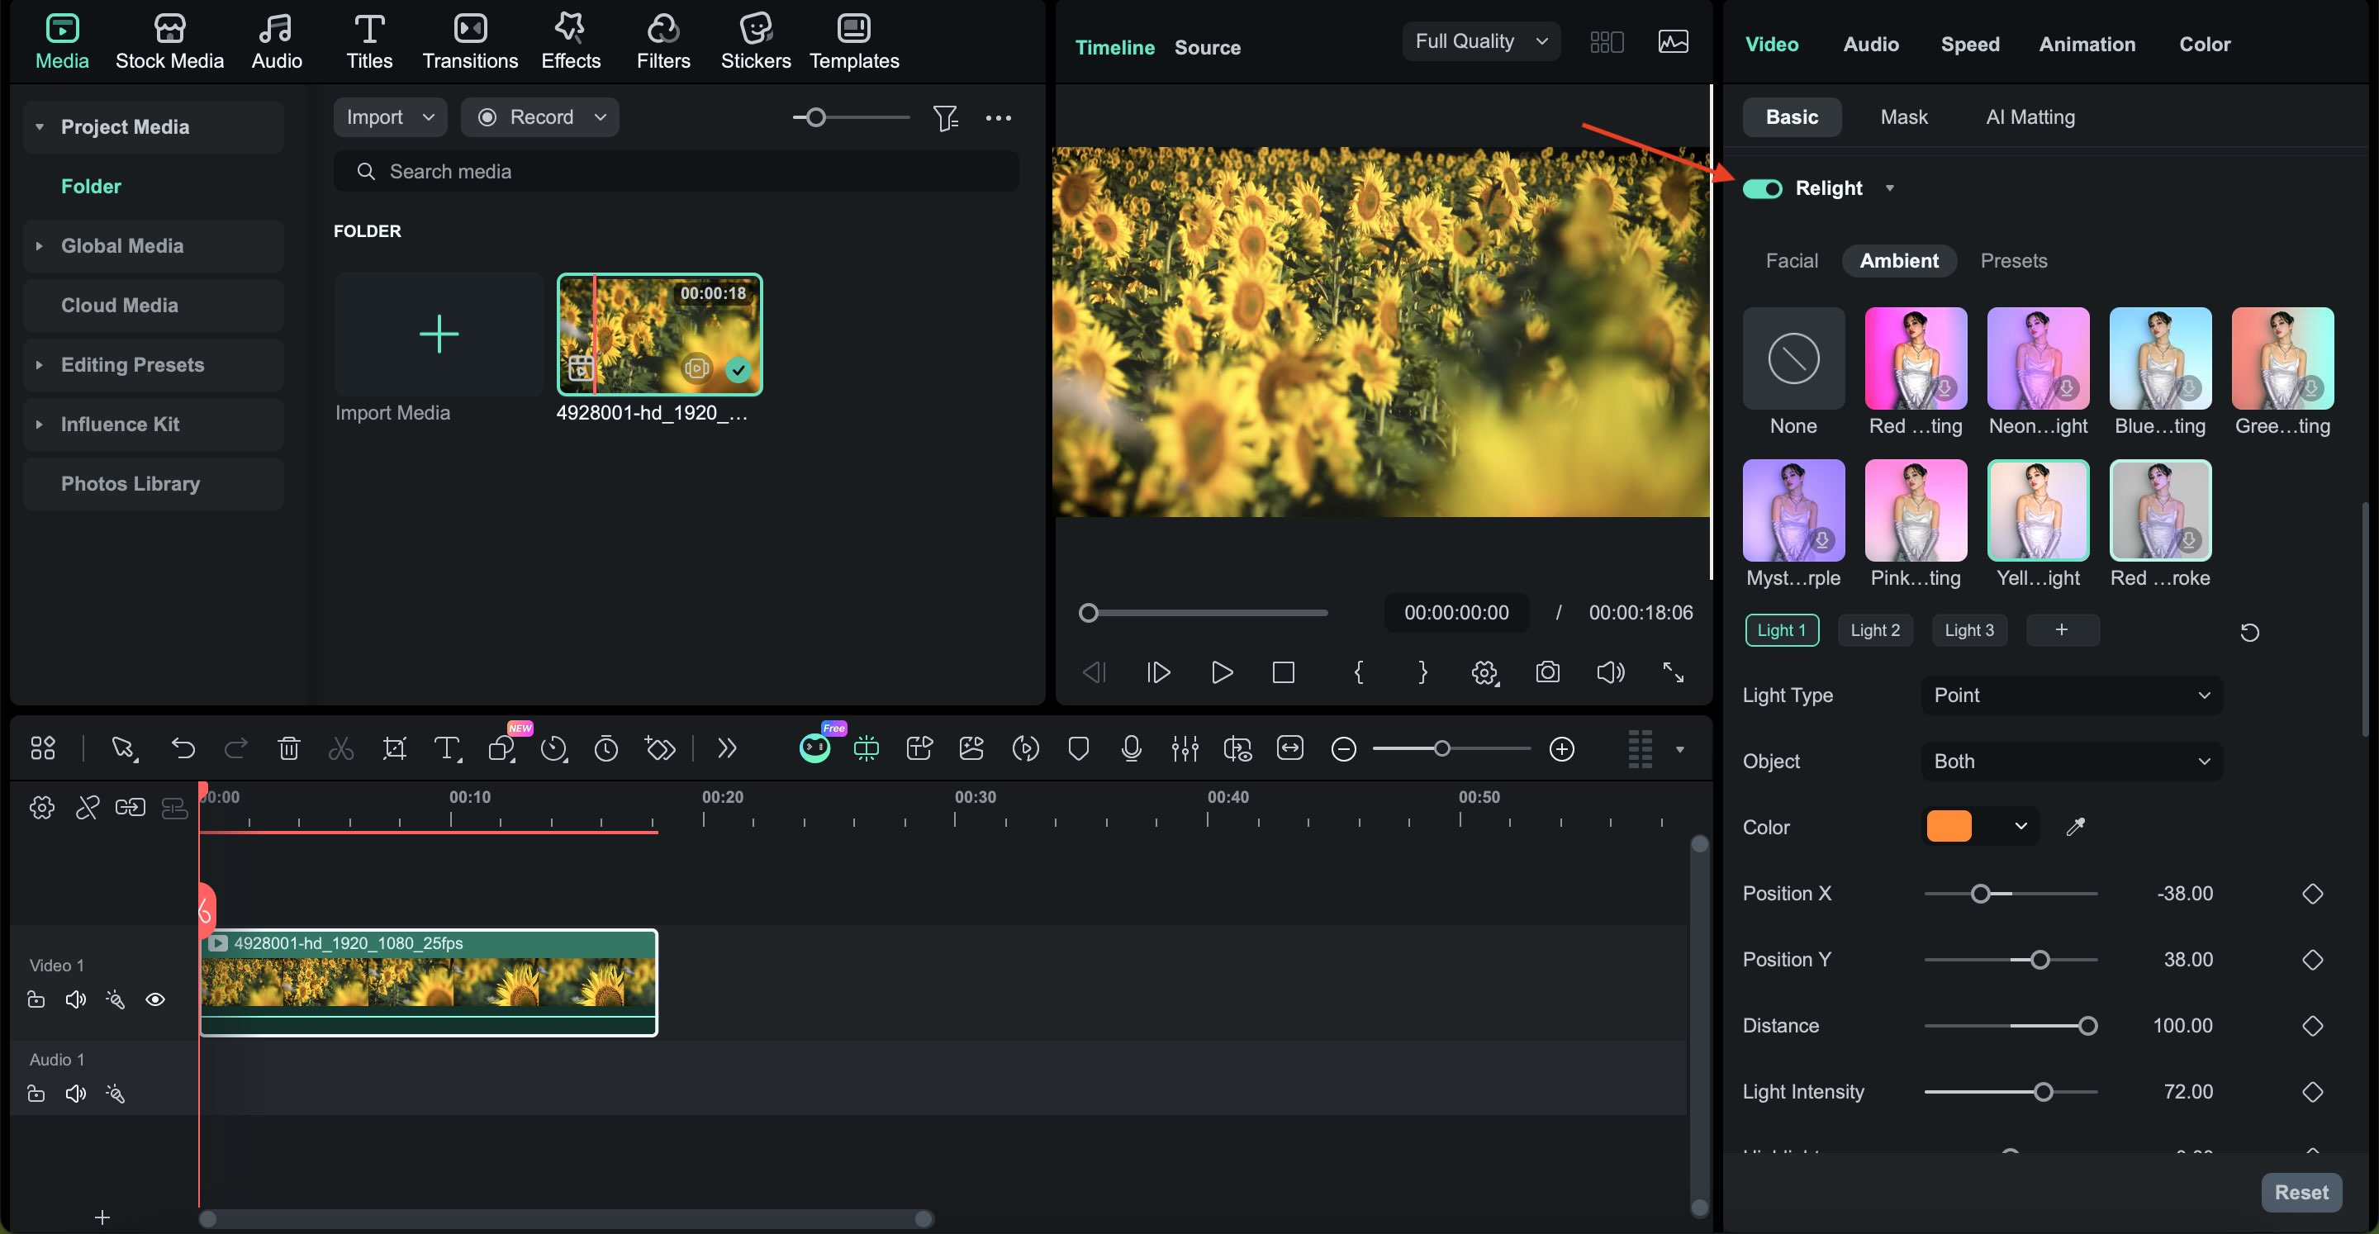The image size is (2379, 1234).
Task: Click the undo arrow icon
Action: coord(183,748)
